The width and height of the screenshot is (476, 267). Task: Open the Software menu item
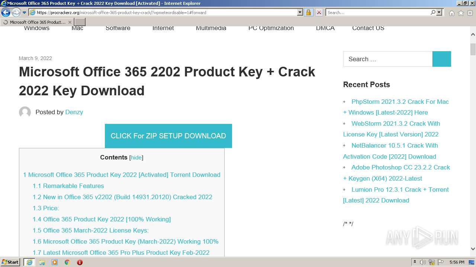pos(118,28)
